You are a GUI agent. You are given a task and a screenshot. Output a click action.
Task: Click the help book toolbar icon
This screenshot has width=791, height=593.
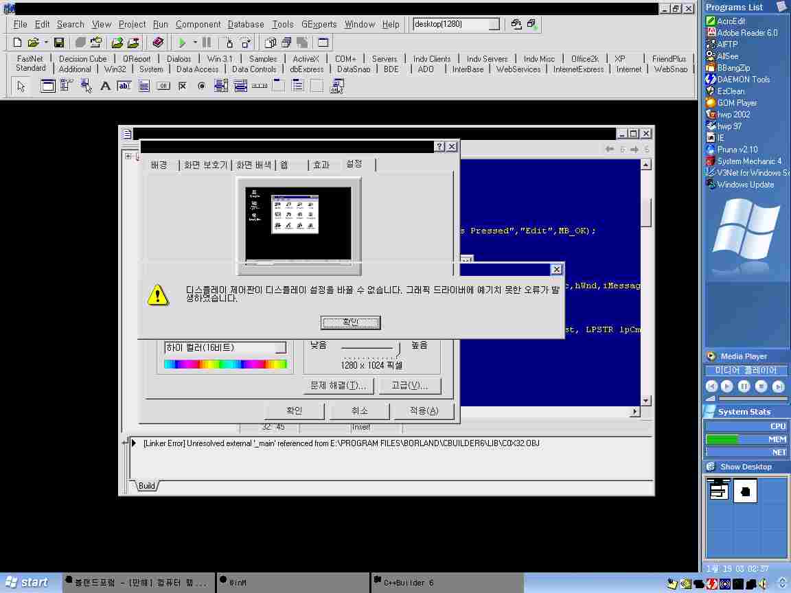(x=158, y=43)
